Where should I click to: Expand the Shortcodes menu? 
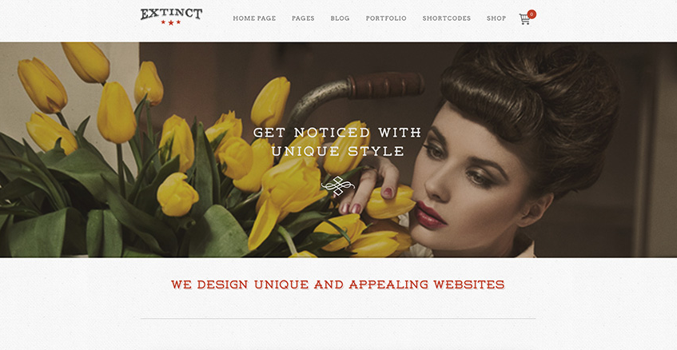tap(447, 18)
